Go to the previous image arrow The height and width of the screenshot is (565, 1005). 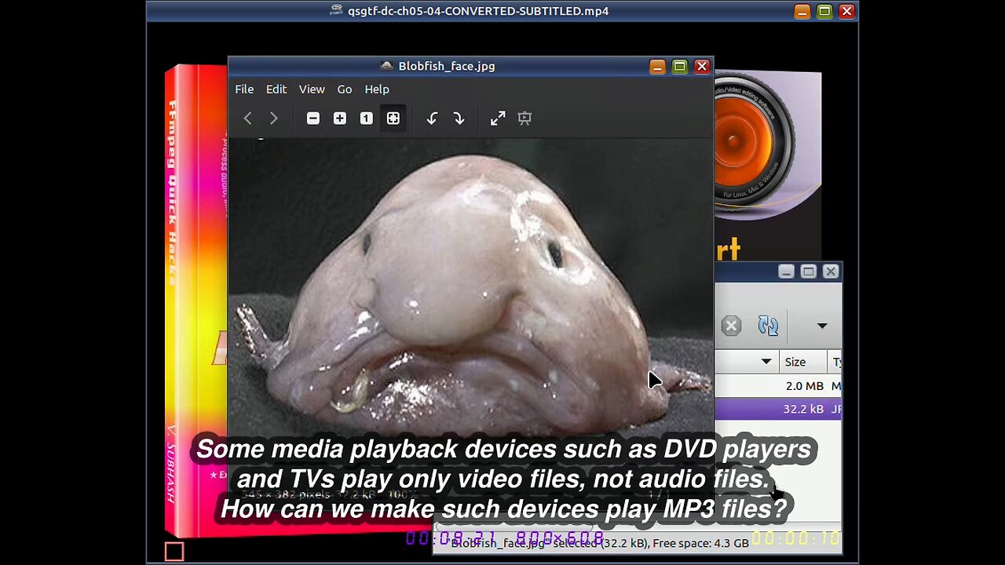tap(247, 118)
